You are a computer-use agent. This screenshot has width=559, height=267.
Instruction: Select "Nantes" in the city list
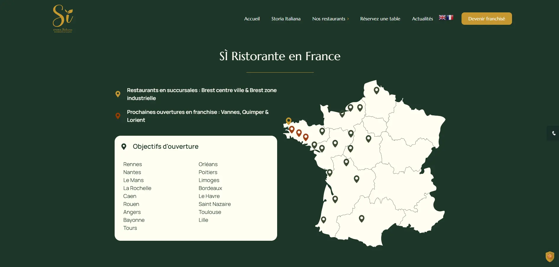[132, 172]
